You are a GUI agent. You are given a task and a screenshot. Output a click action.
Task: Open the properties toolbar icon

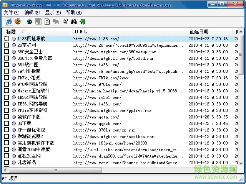point(65,21)
